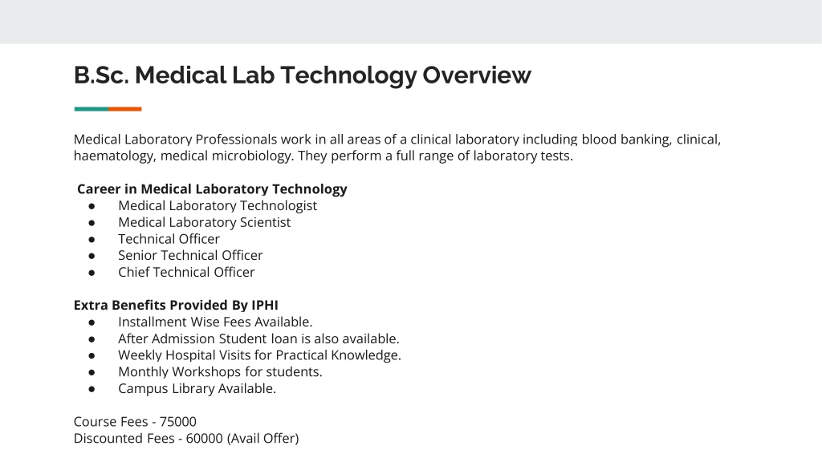Select the Career in Medical Laboratory Technology heading

(x=212, y=189)
